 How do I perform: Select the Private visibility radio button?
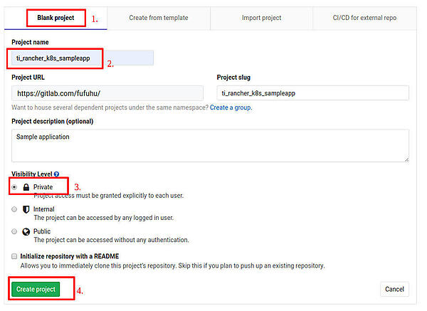(14, 187)
